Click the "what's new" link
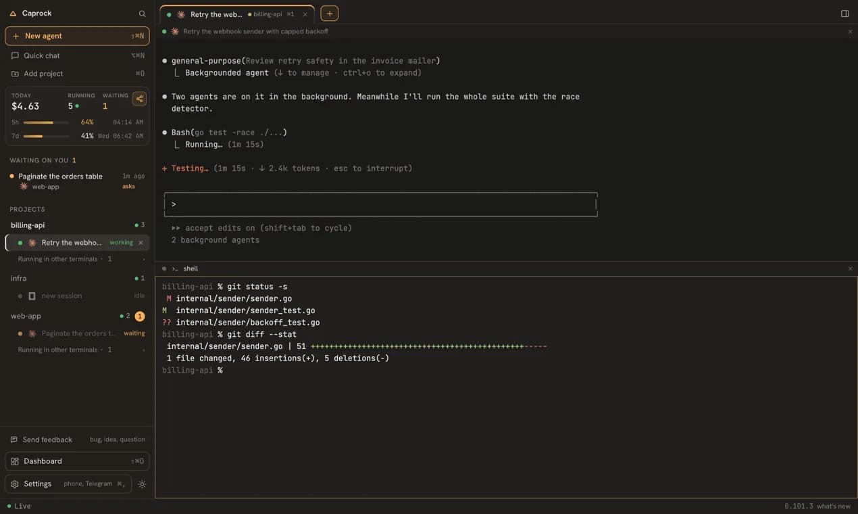858x514 pixels. (x=834, y=506)
